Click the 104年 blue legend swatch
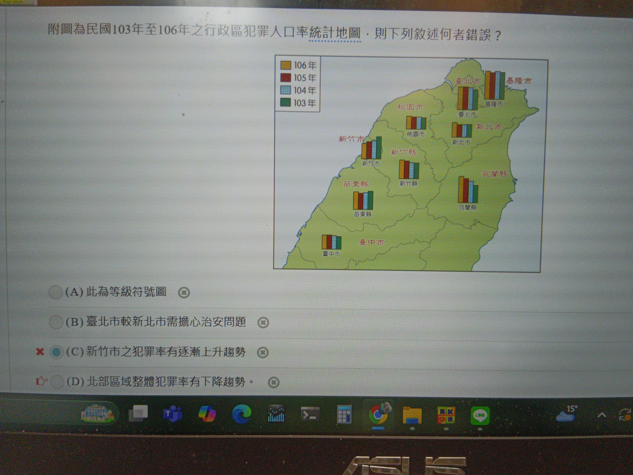 285,91
